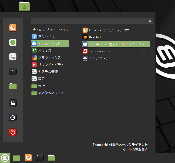Screen dimensions: 175x163
Task: Launch Firefox from the bottom panel
Action: [x=28, y=158]
